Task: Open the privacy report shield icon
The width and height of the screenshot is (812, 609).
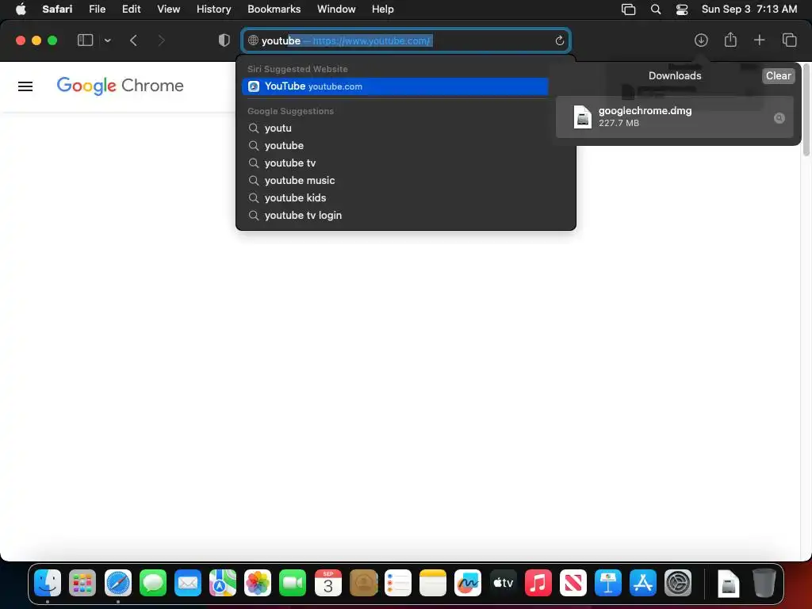Action: tap(224, 40)
